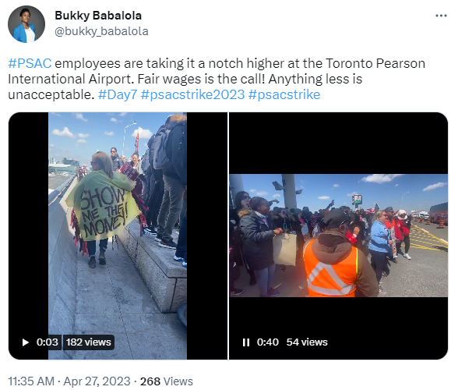Click the #psacstrike hashtag
The image size is (451, 390).
point(284,94)
